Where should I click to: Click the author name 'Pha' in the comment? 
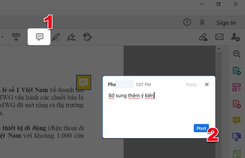[112, 85]
